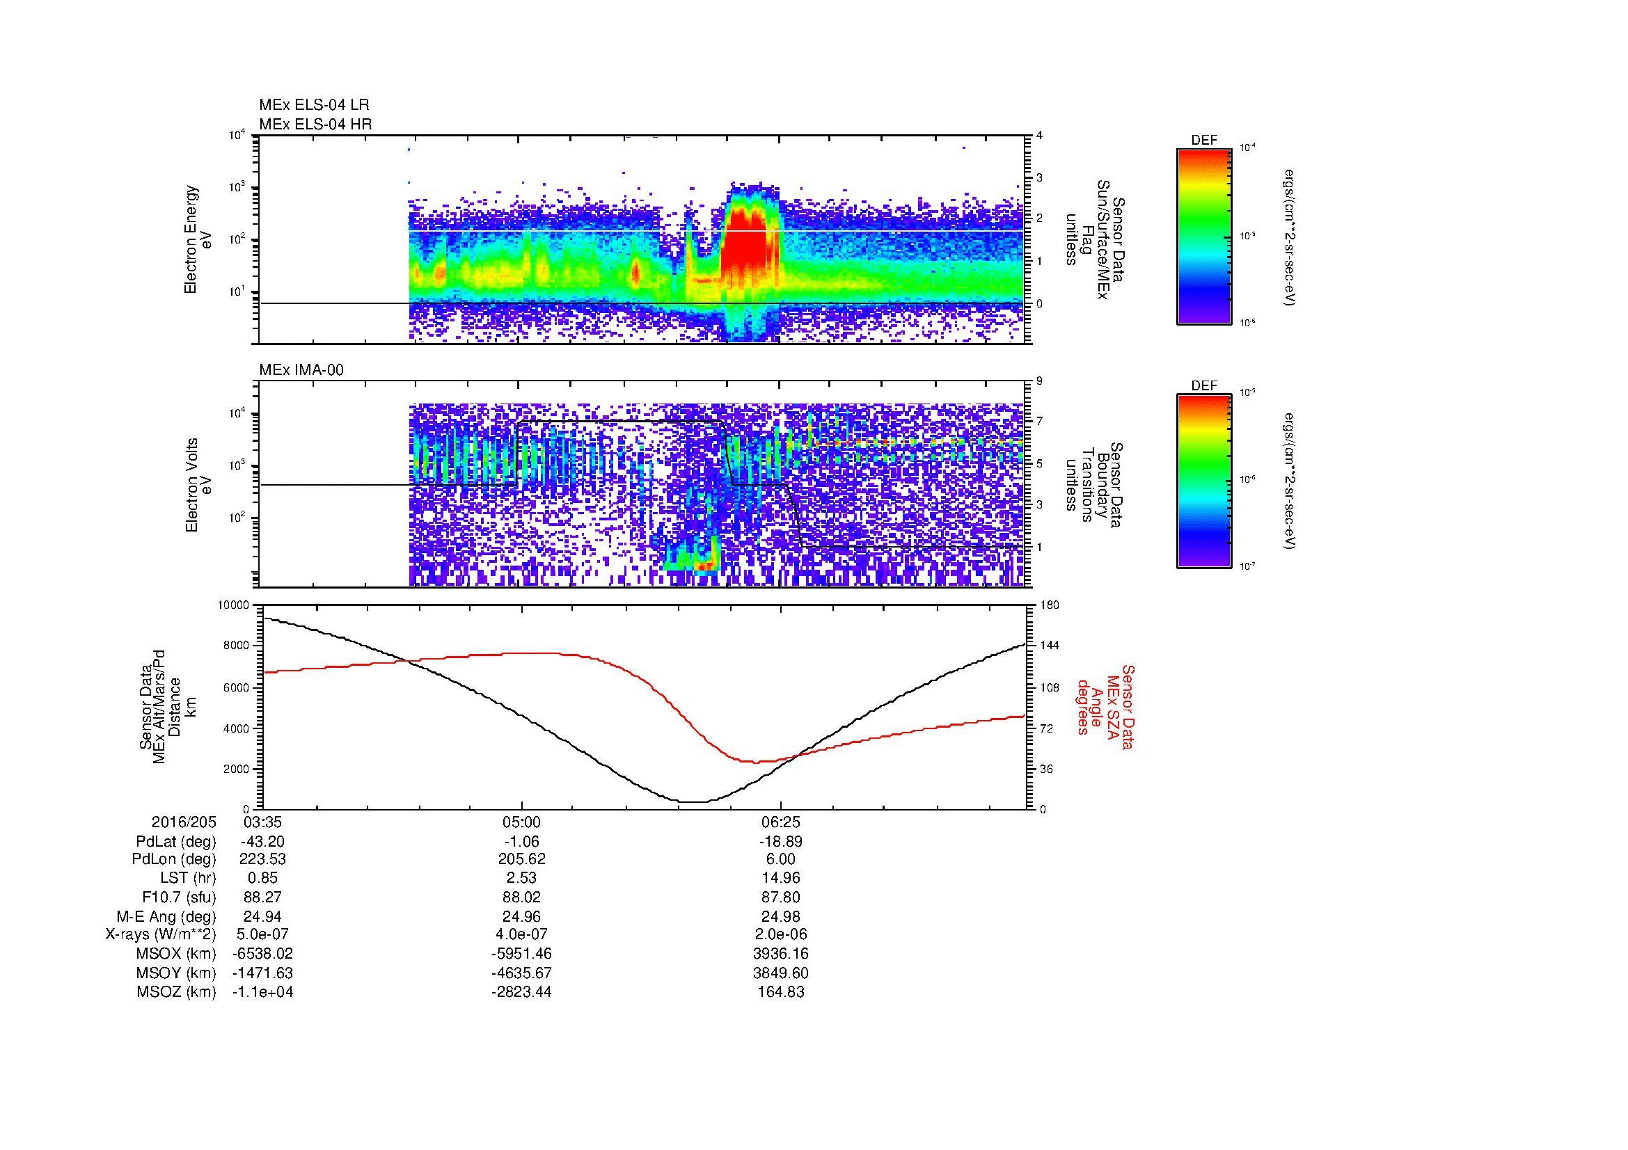Click the 'MSOZ (km)' row label
The height and width of the screenshot is (1150, 1628).
coord(177,992)
